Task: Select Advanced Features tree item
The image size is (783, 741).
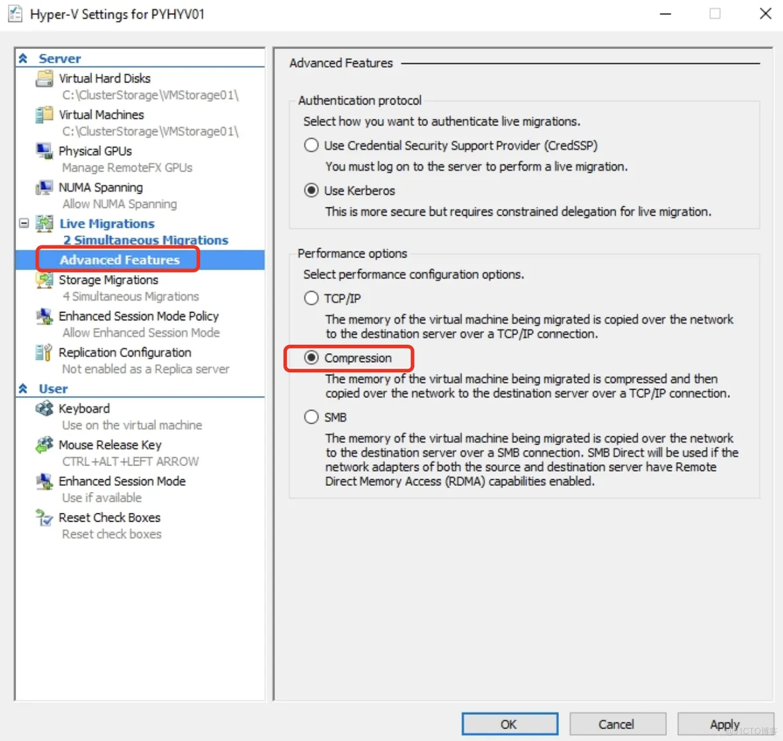Action: (x=119, y=260)
